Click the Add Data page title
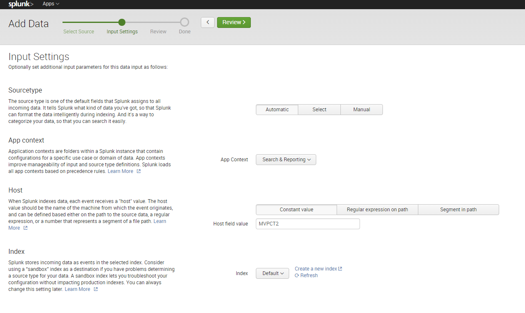The width and height of the screenshot is (525, 313). coord(28,24)
